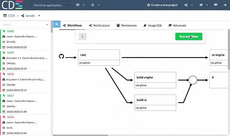Image resolution: width=230 pixels, height=136 pixels.
Task: Click the CDS logo in header
Action: [12, 5]
